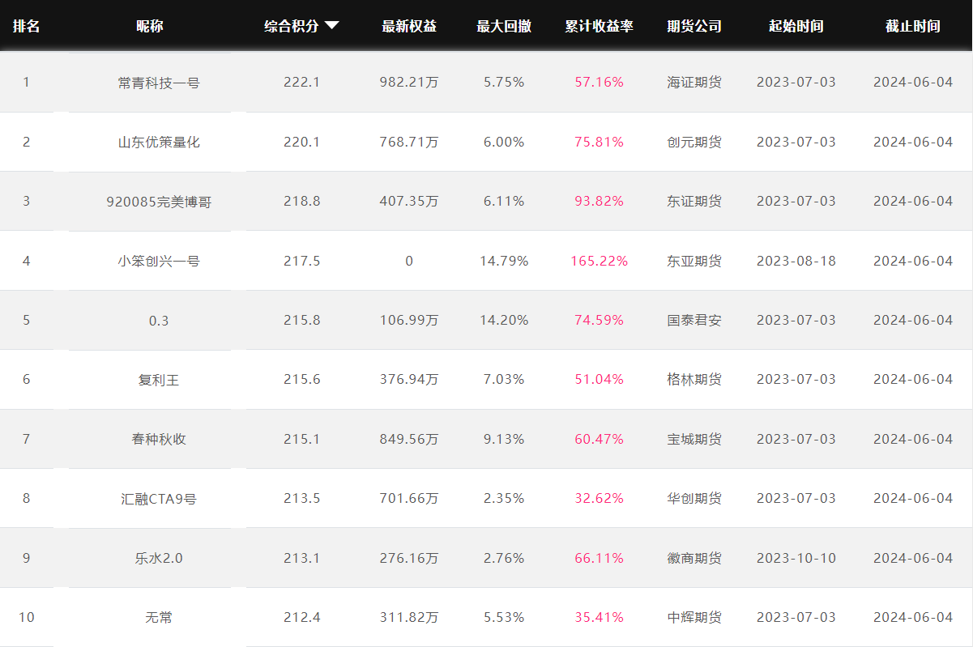Click equity value 768.71万

(x=409, y=142)
